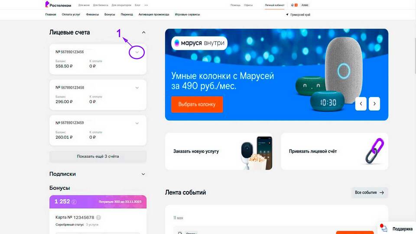
Task: Expand account № 567890123459 chevron
Action: point(137,123)
